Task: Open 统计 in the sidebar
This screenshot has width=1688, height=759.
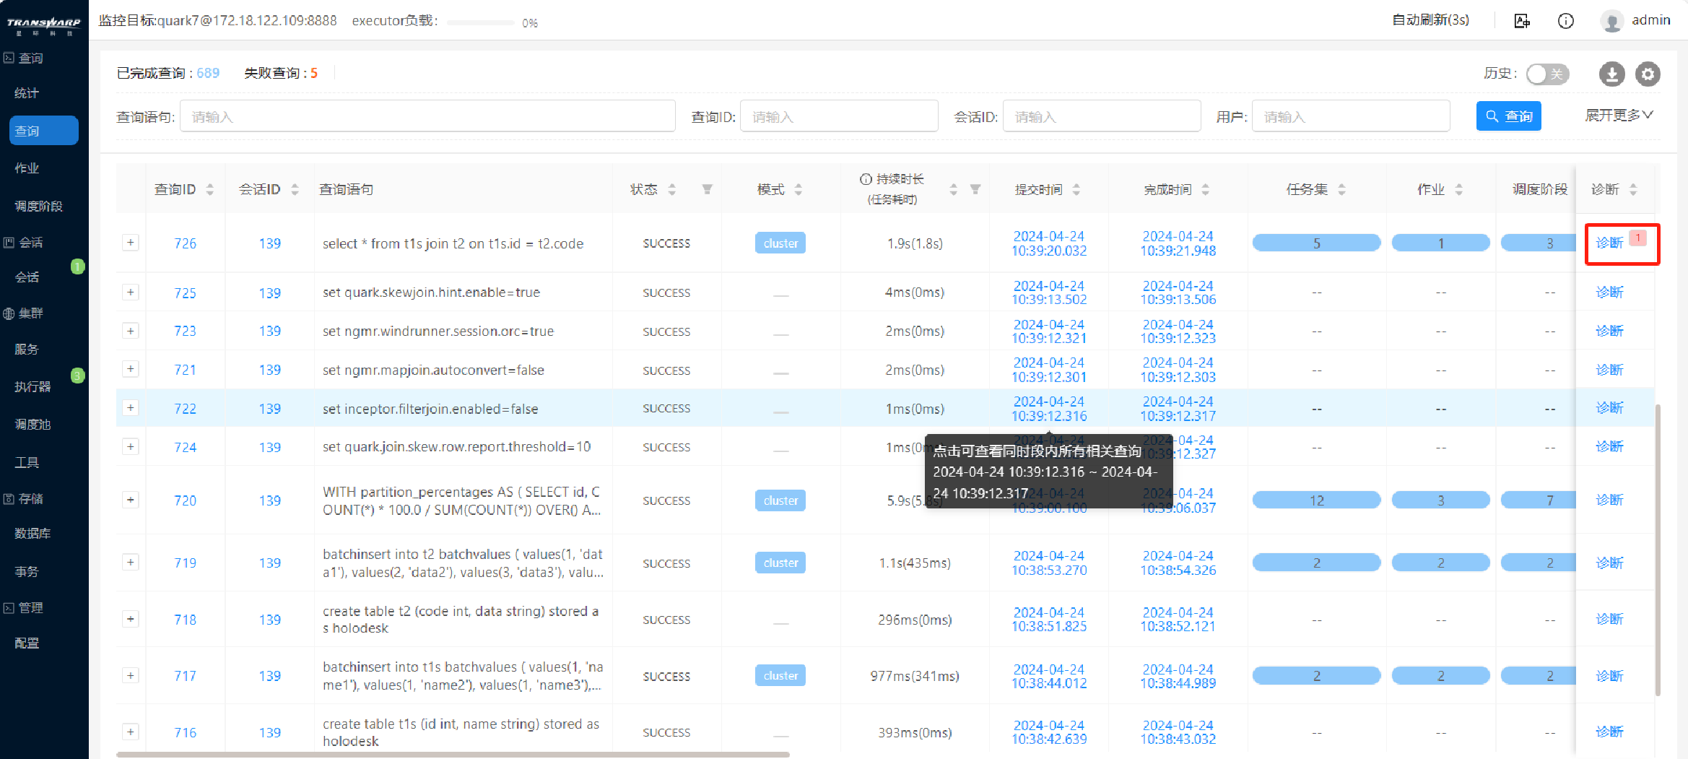Action: coord(27,93)
